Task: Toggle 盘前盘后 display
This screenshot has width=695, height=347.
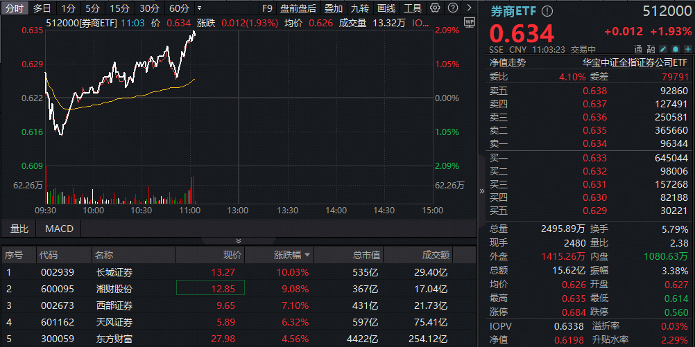Action: coord(298,8)
